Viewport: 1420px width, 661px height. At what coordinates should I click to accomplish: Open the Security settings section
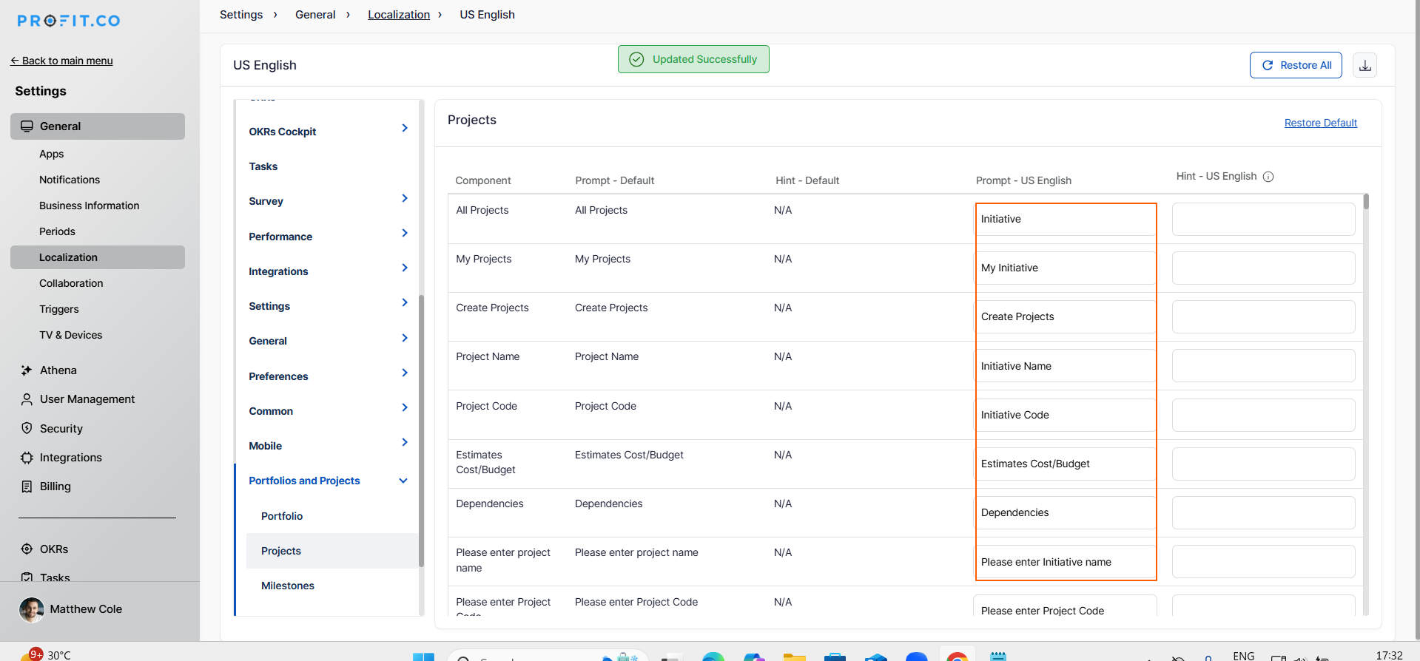tap(61, 429)
